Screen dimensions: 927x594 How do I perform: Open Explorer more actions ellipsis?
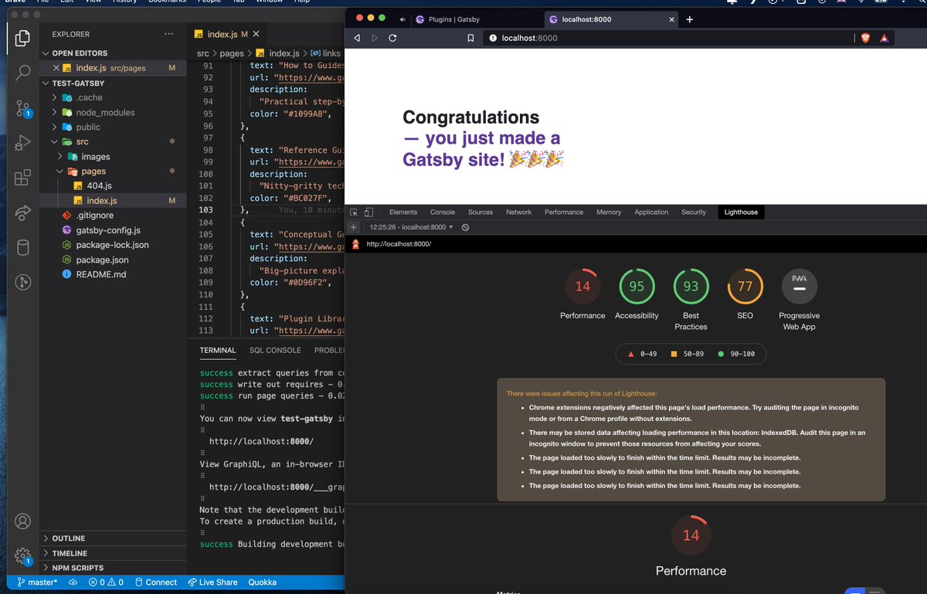[169, 34]
